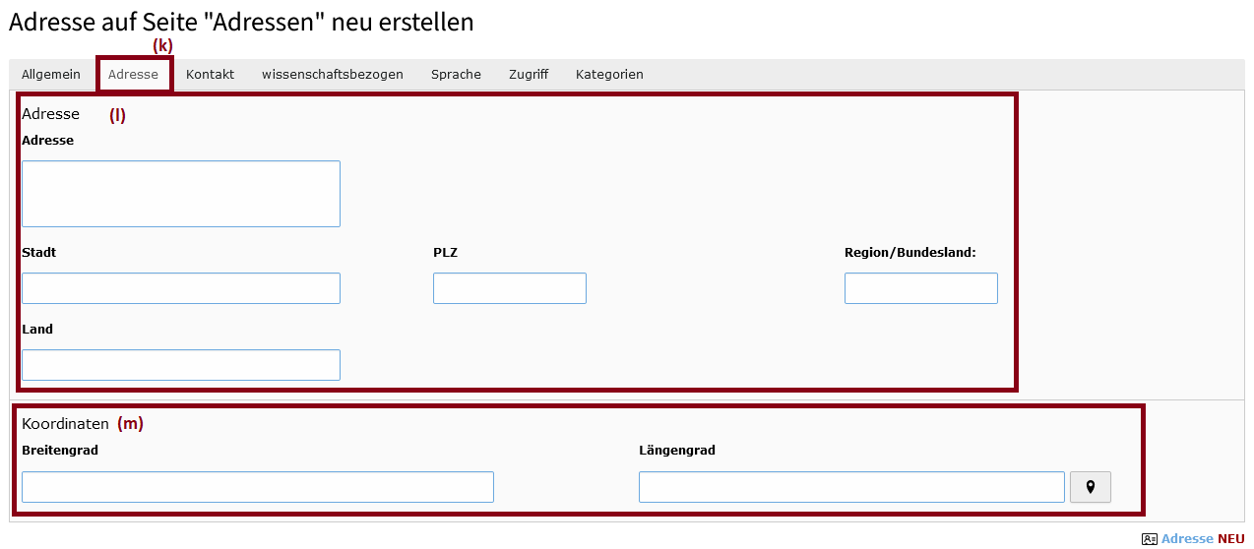Select the PLZ input field

tap(510, 288)
